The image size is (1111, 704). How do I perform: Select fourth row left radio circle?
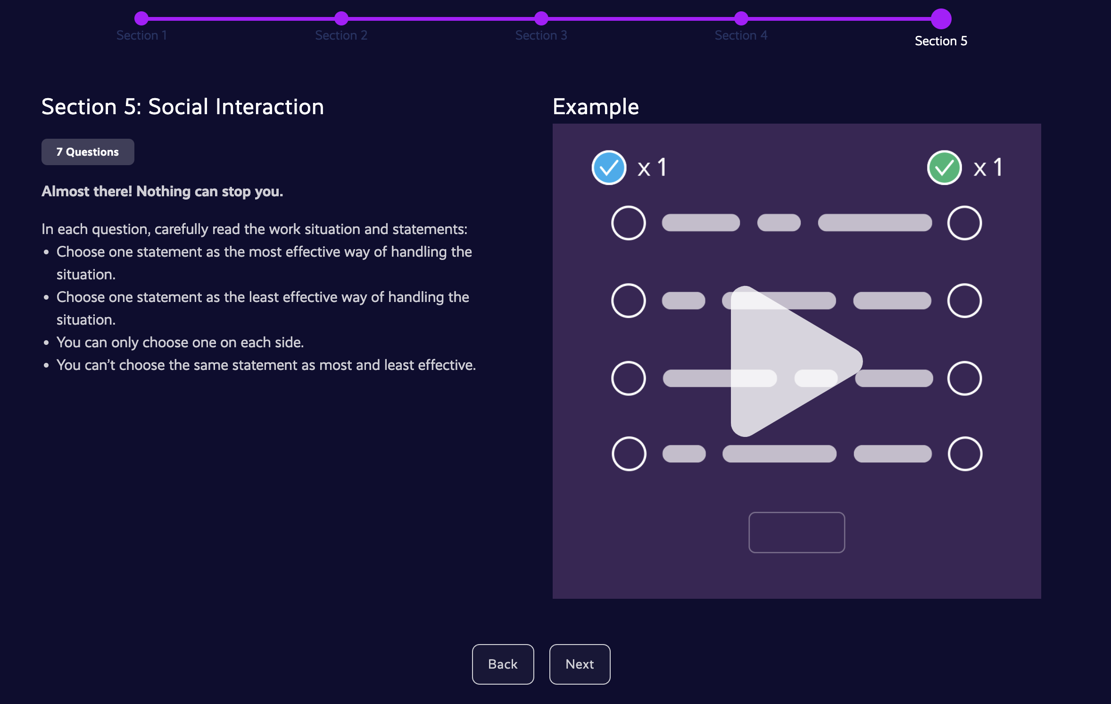629,453
